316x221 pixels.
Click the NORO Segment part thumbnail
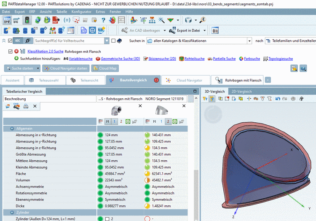pos(162,110)
